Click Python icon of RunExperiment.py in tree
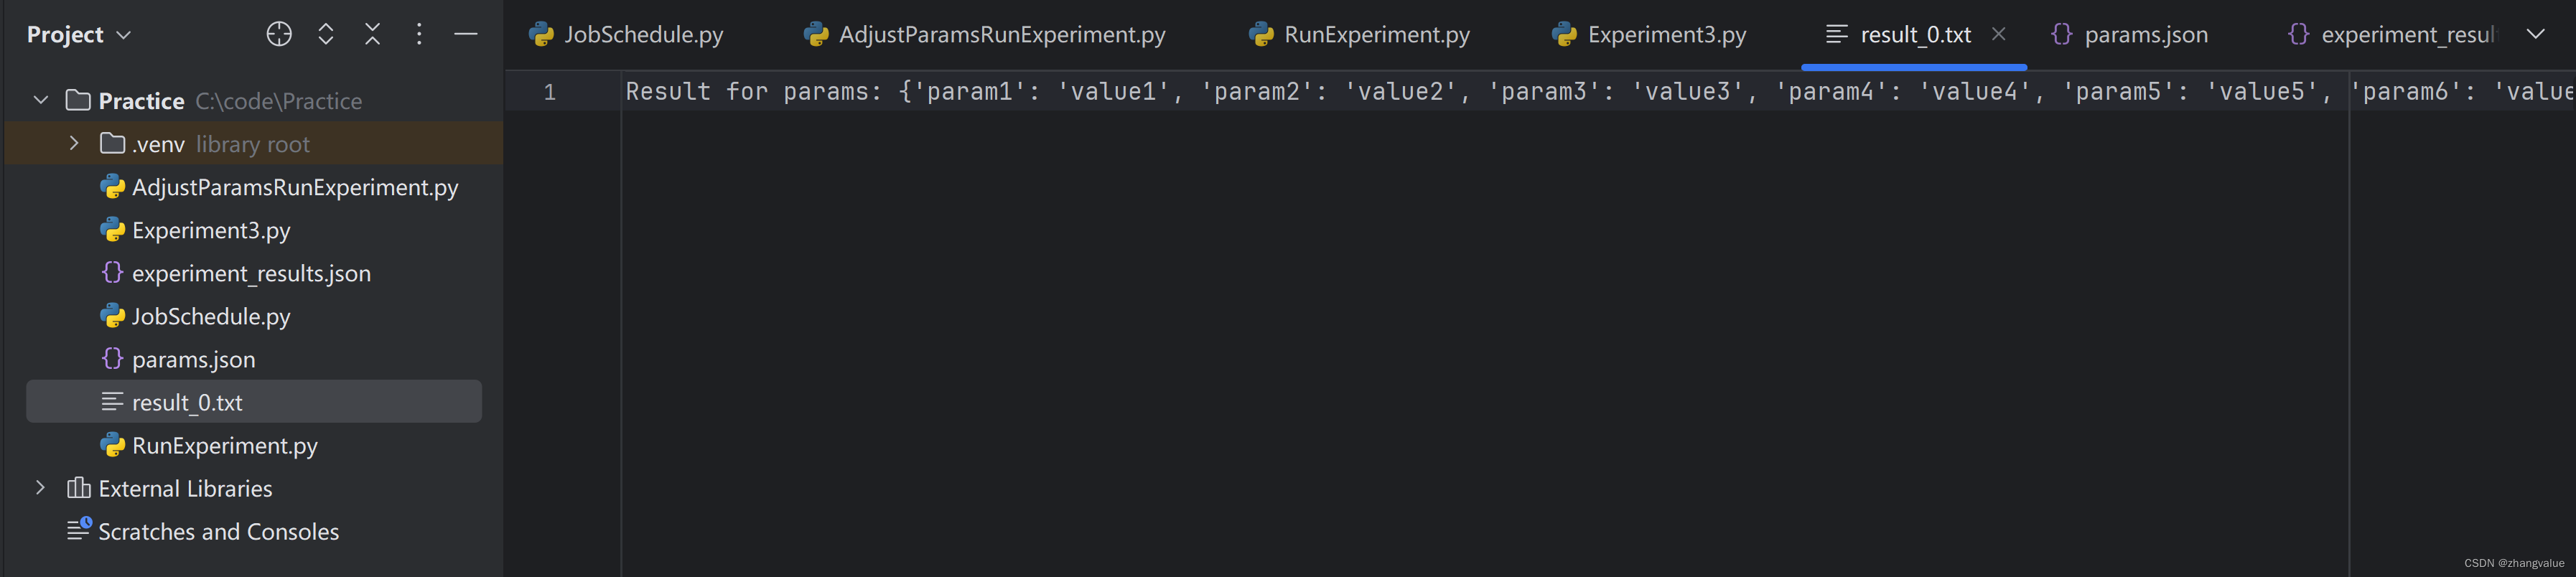This screenshot has width=2576, height=577. click(x=112, y=445)
